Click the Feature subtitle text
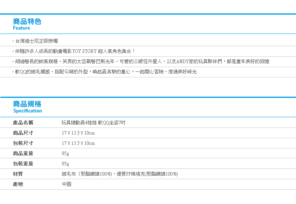Screen dimensions: 296x204 pos(21,28)
